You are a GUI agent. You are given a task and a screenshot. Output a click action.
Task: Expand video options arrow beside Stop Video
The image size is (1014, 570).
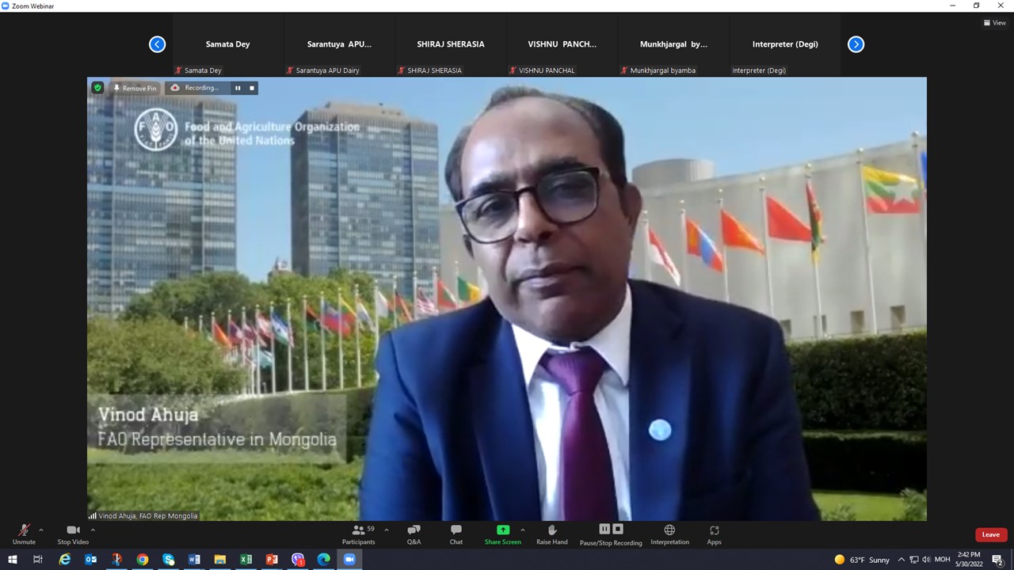[x=93, y=530]
